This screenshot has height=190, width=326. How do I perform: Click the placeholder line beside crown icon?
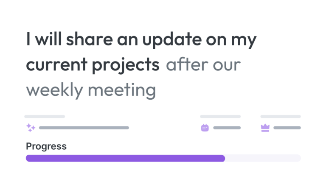[x=287, y=128]
